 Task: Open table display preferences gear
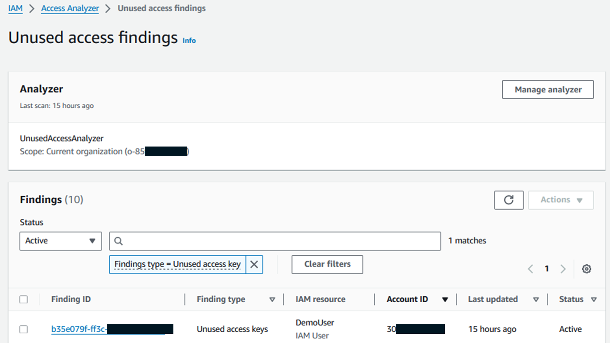[x=587, y=268]
